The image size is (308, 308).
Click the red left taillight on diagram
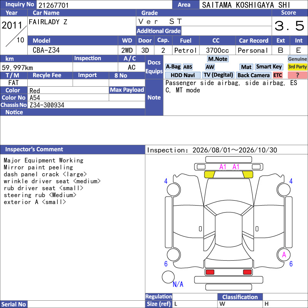point(209,272)
